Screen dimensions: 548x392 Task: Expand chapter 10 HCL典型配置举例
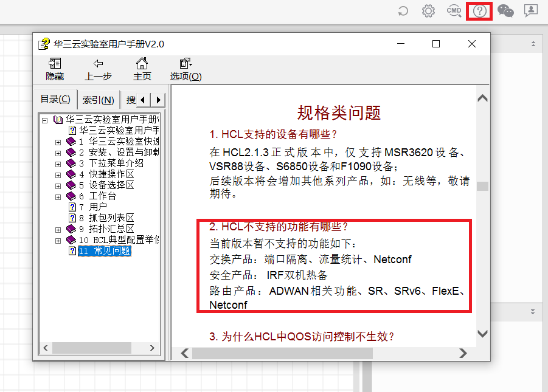(x=58, y=241)
